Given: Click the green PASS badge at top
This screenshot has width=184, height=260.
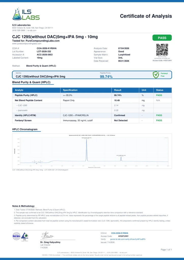Looking at the screenshot, I should coord(162,38).
